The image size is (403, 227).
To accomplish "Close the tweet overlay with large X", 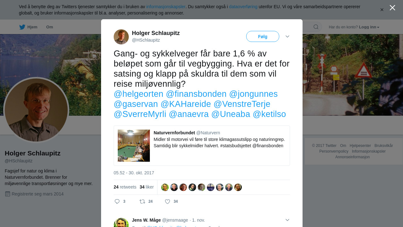I will click(x=392, y=8).
